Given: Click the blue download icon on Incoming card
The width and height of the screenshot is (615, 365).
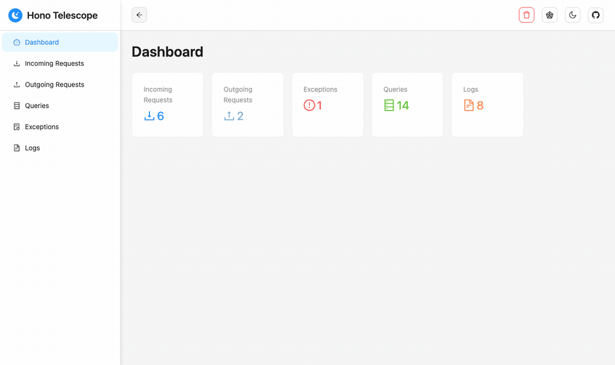Looking at the screenshot, I should coord(149,116).
